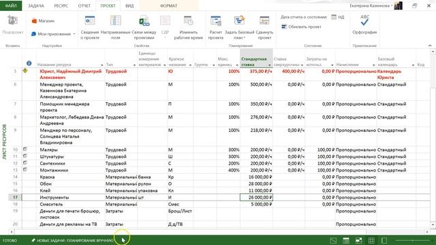436x245 pixels.
Task: Switch to ВИД ribbon tab
Action: pos(129,5)
